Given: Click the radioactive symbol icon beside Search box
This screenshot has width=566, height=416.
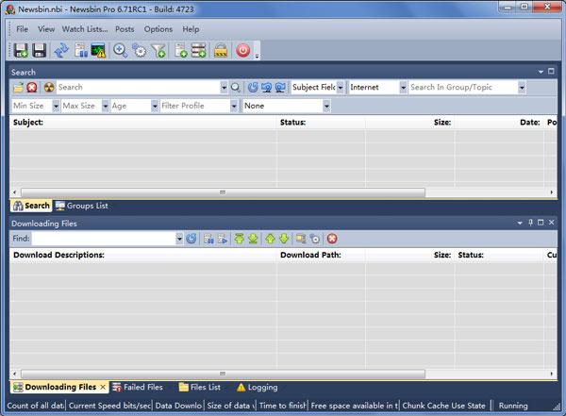Looking at the screenshot, I should (x=49, y=88).
